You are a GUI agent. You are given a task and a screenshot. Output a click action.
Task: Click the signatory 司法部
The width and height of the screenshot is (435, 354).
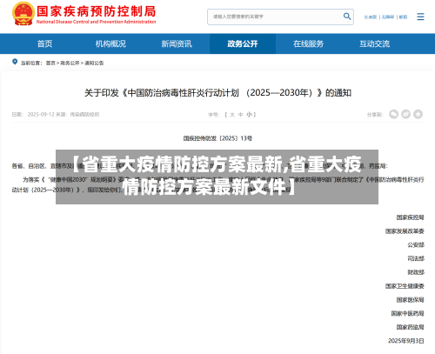[416, 258]
